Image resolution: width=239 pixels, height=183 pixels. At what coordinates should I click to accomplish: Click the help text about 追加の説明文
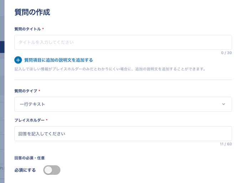(110, 69)
